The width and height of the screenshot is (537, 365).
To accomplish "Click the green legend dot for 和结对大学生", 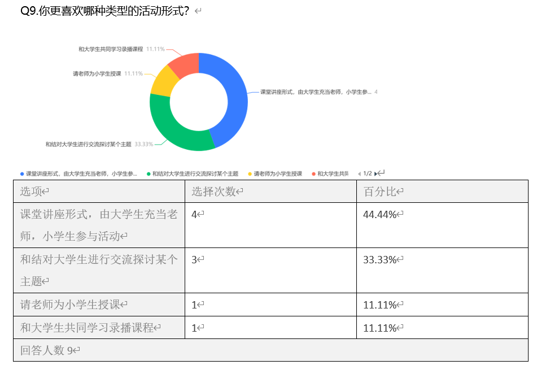I will pos(149,173).
